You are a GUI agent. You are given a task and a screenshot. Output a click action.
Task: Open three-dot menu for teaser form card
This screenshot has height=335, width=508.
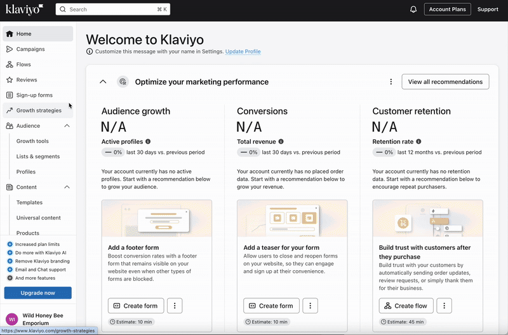(310, 306)
